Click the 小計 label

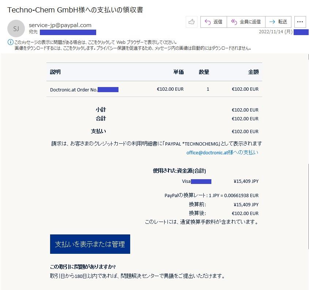pyautogui.click(x=101, y=110)
